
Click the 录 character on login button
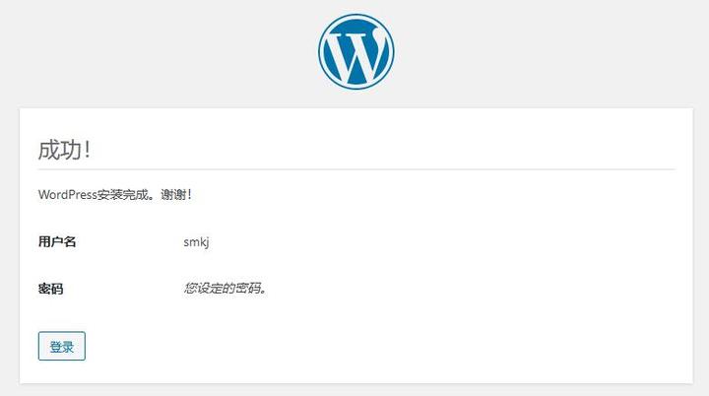point(68,347)
